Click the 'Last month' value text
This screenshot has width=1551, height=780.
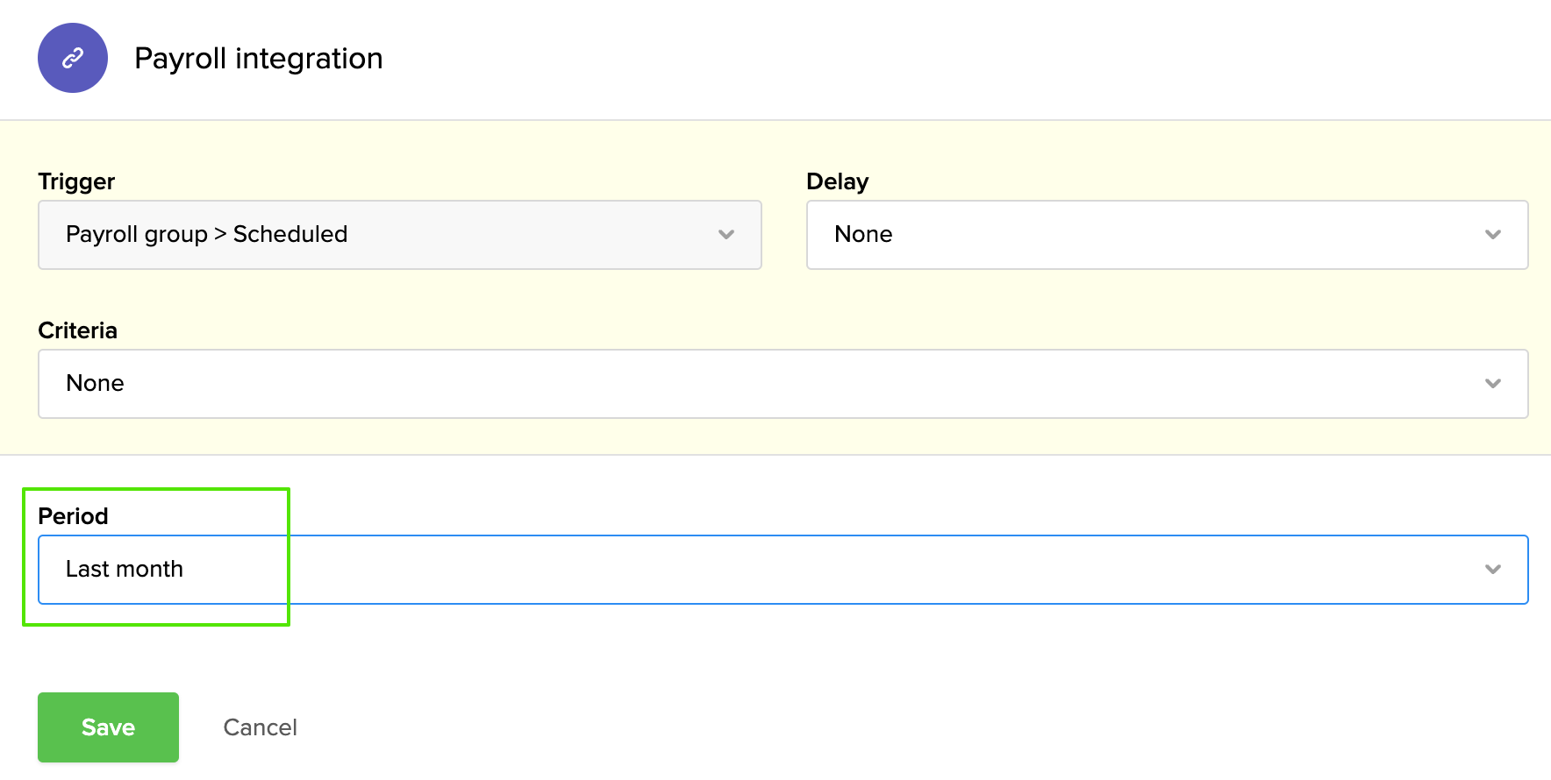tap(125, 570)
